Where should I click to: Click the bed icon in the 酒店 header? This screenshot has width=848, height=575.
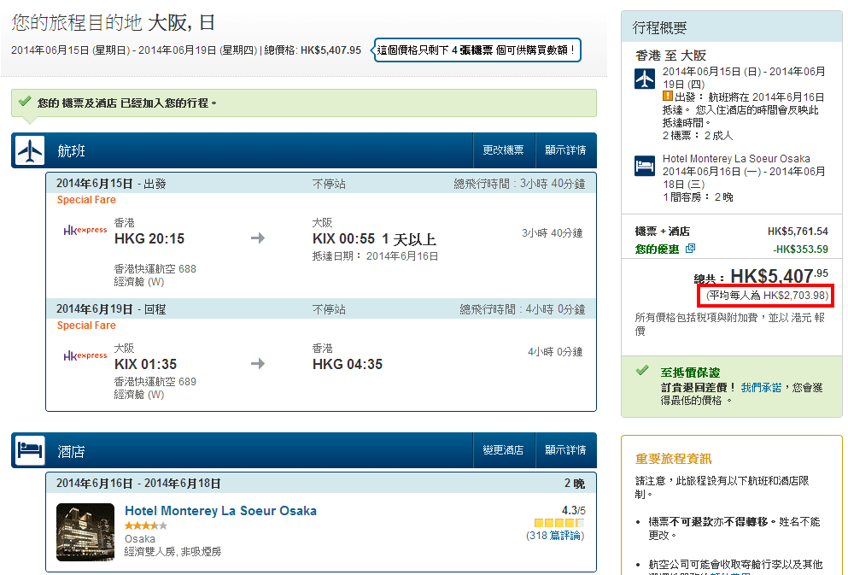coord(29,450)
